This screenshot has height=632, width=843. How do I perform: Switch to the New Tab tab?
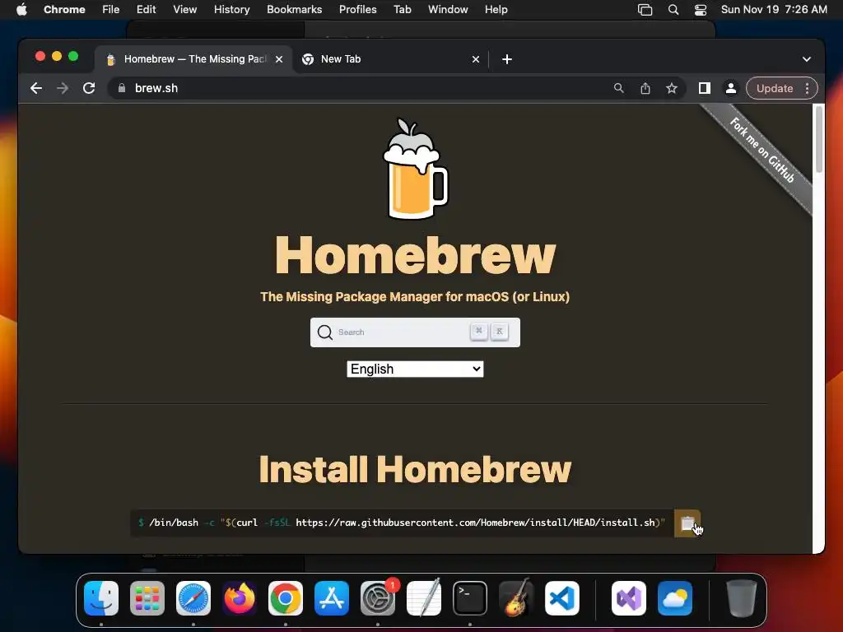389,59
